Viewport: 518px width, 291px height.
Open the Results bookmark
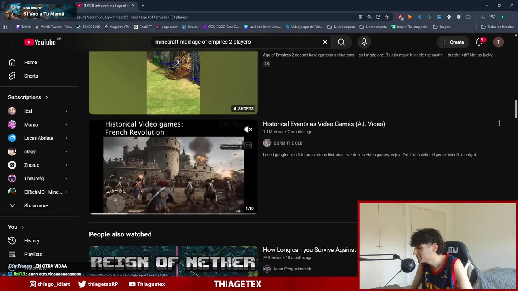click(190, 27)
